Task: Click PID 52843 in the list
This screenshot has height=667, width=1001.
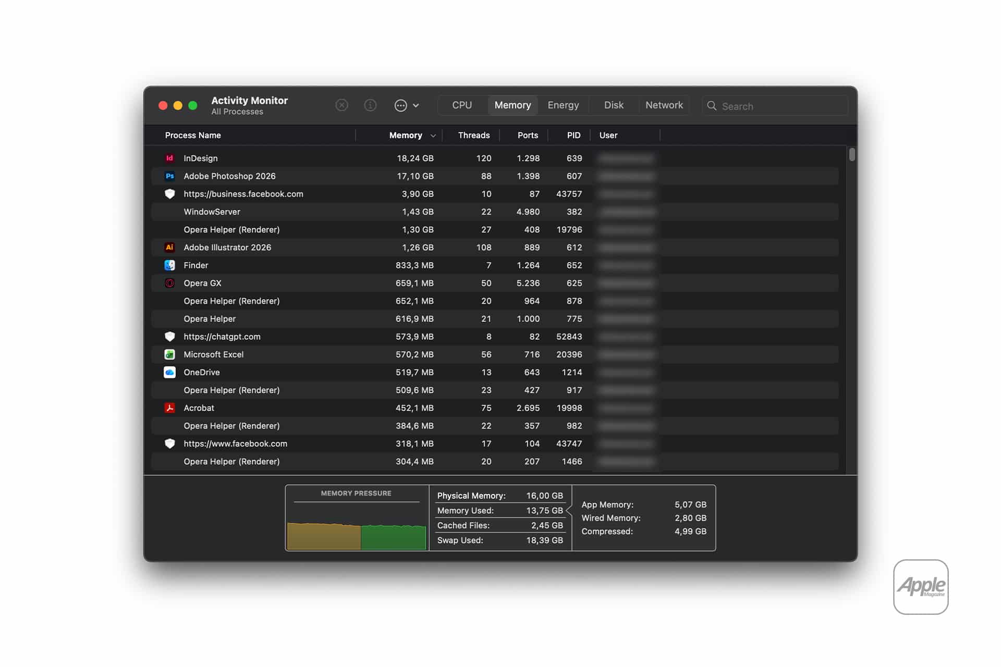Action: tap(569, 337)
